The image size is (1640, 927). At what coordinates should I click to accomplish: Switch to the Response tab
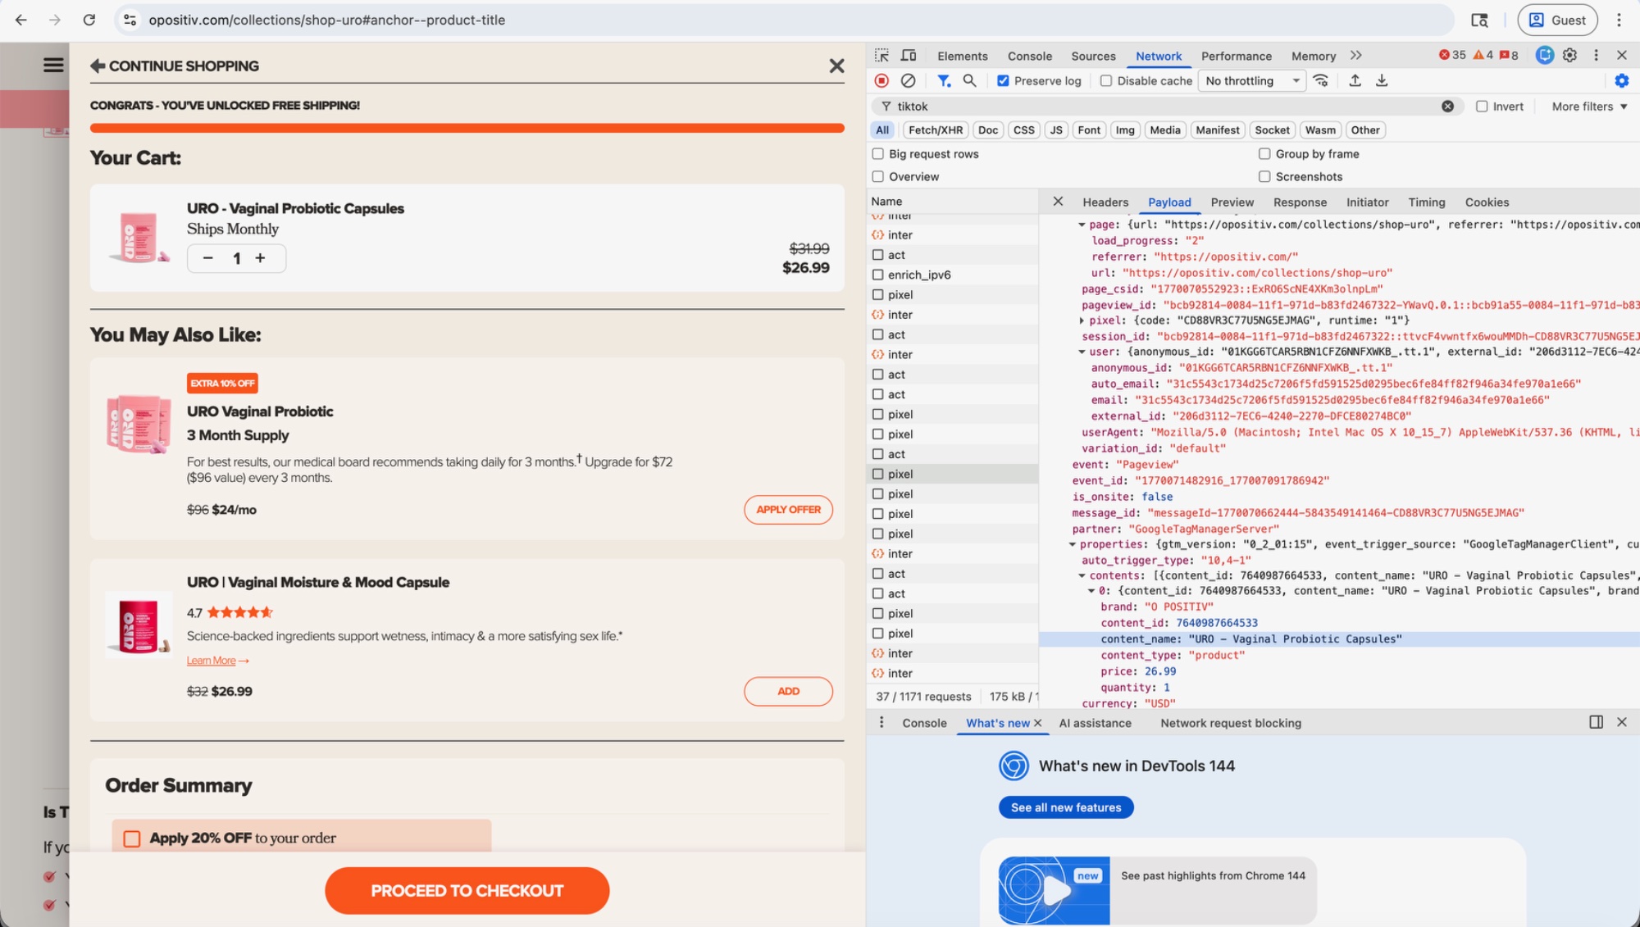1300,202
